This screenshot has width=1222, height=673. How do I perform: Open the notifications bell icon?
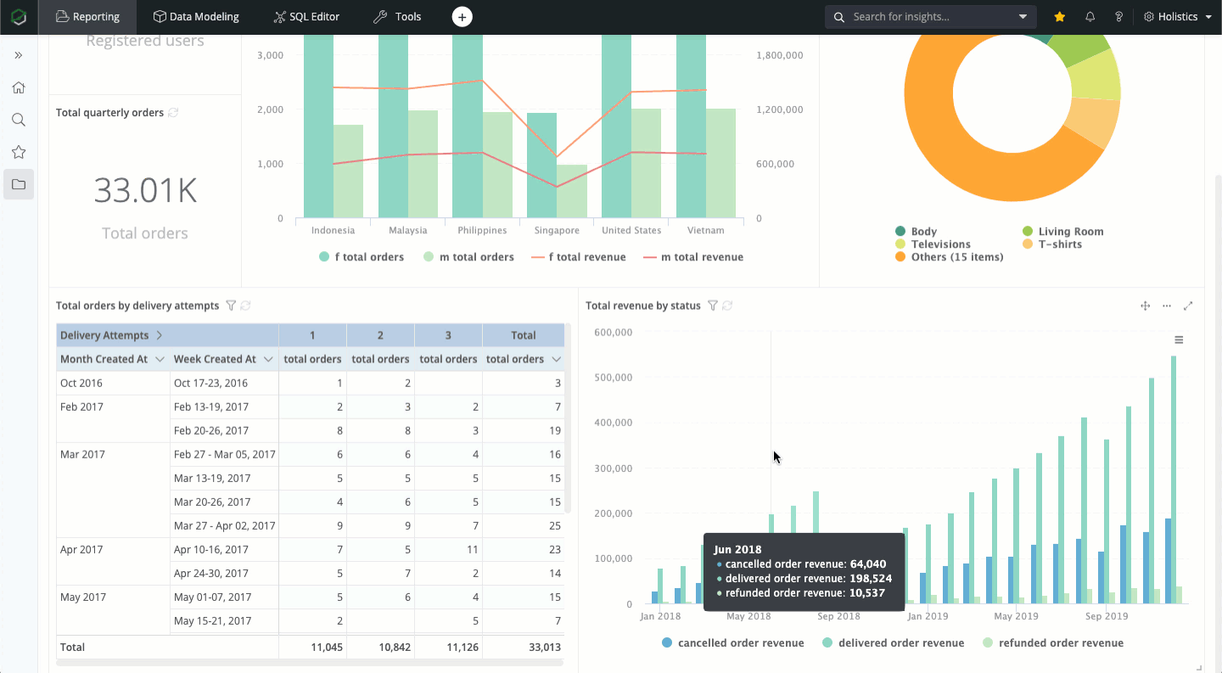(x=1090, y=17)
